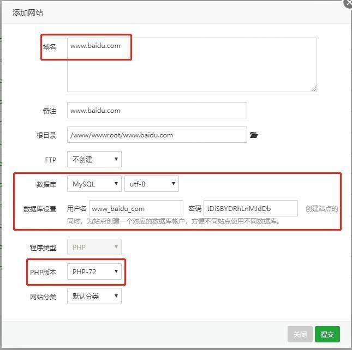The width and height of the screenshot is (352, 350).
Task: Click the 程序类型 PHP dropdown
Action: pos(94,248)
